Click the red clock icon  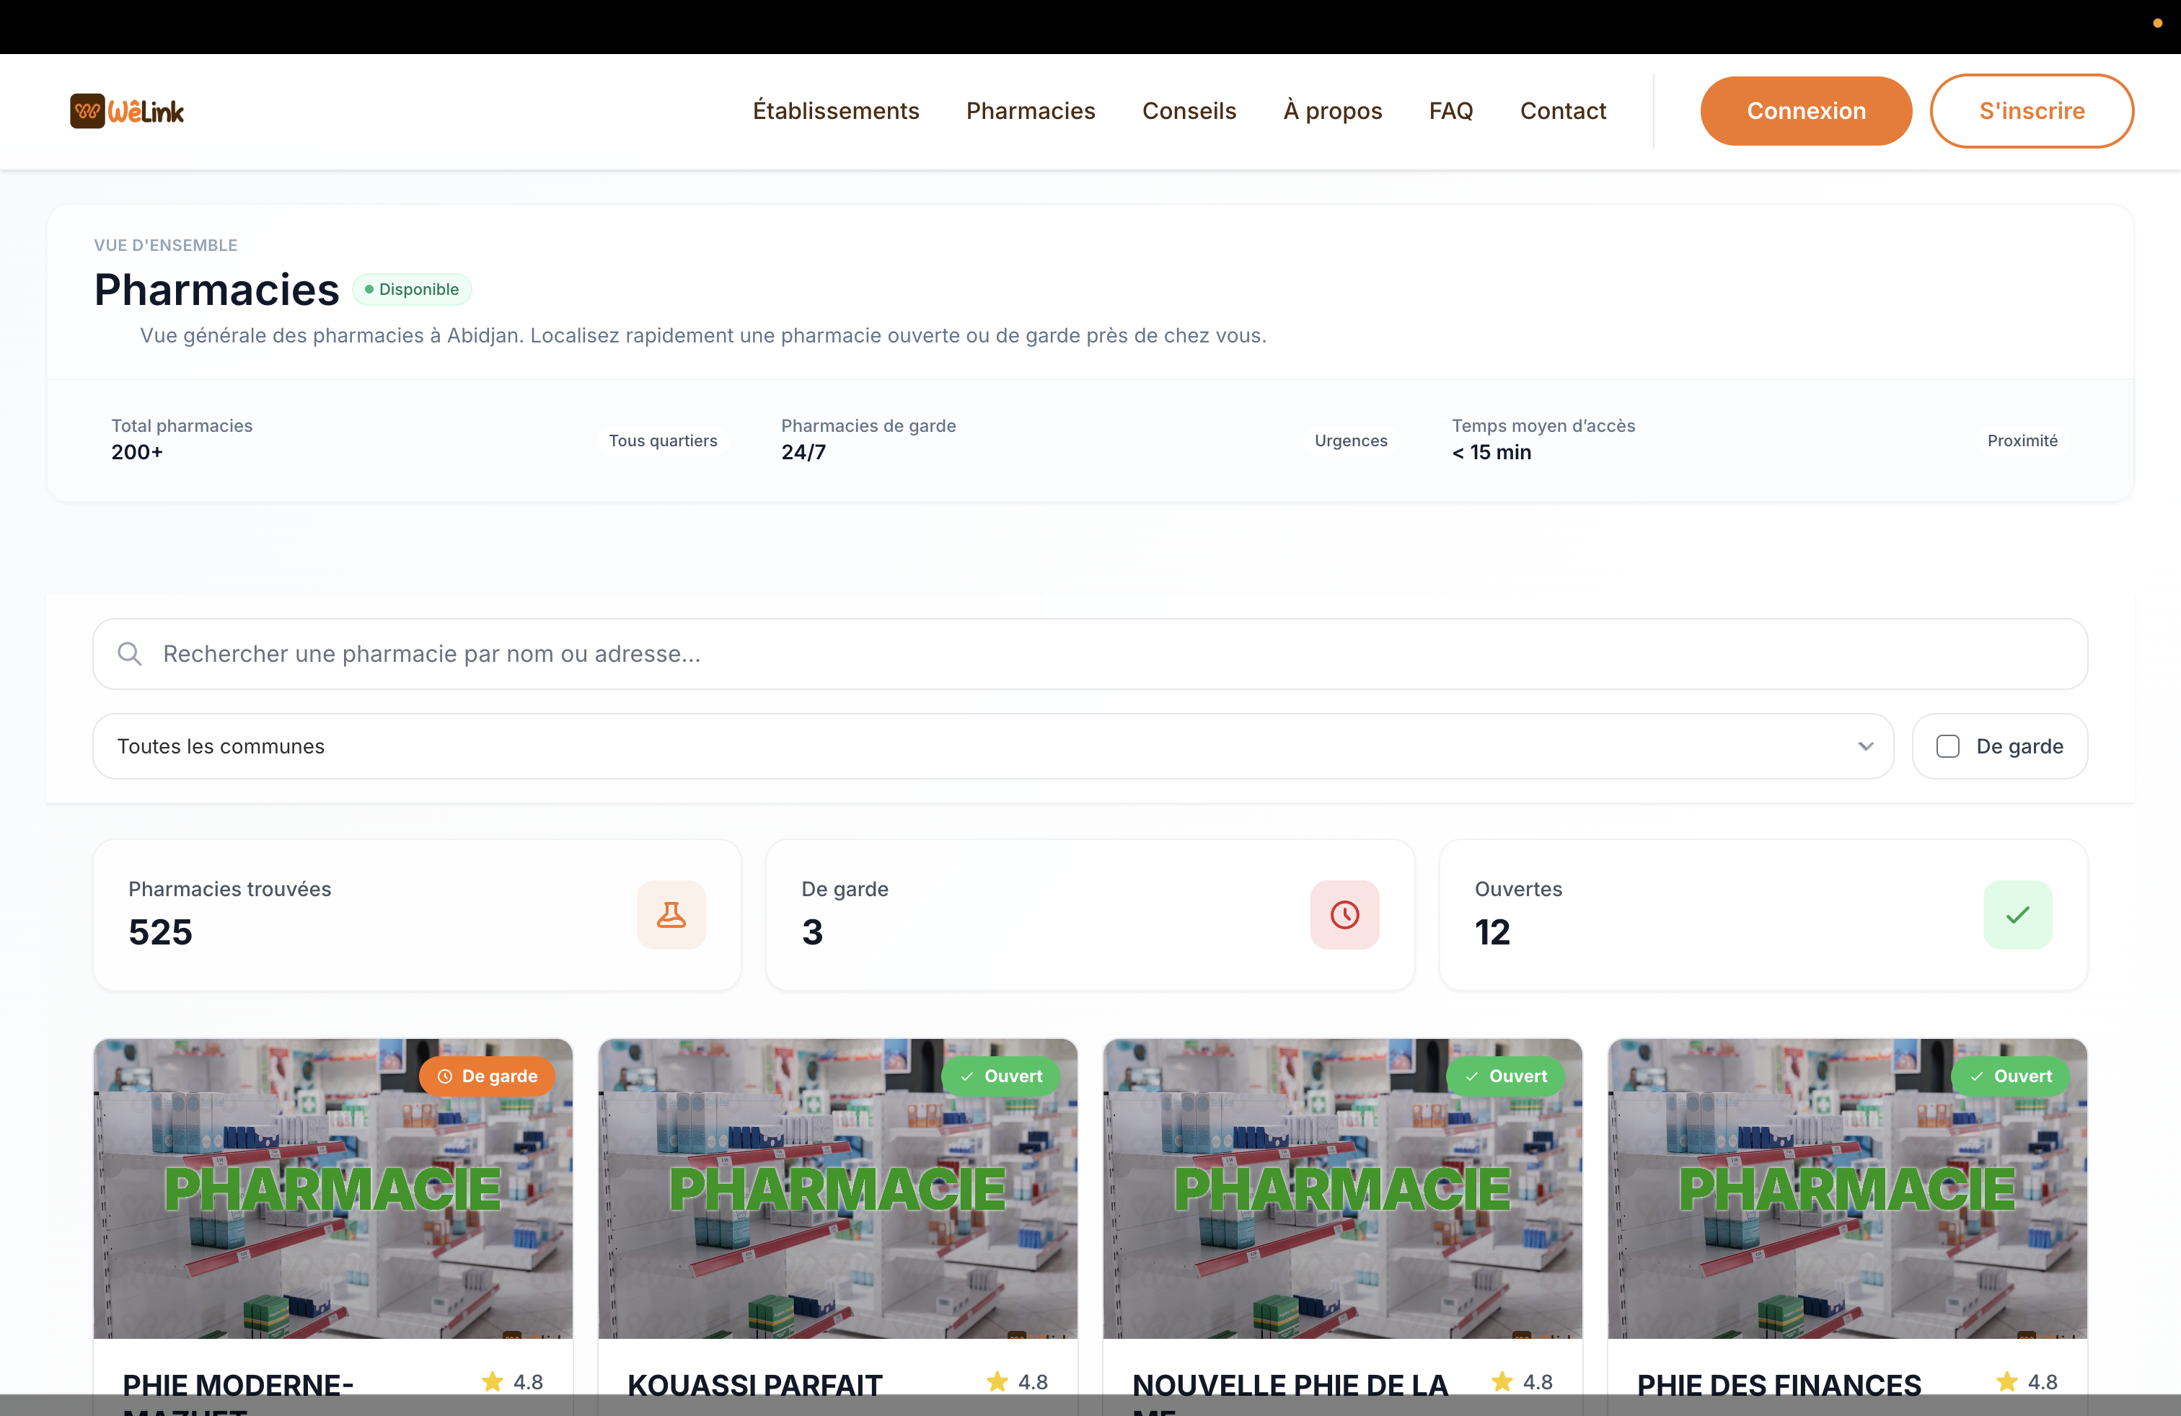point(1344,914)
